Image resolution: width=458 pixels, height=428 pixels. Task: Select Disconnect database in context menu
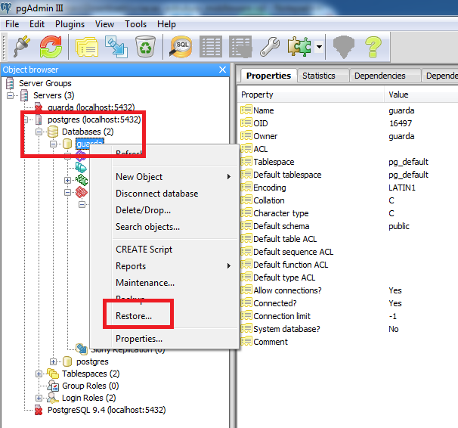coord(175,194)
